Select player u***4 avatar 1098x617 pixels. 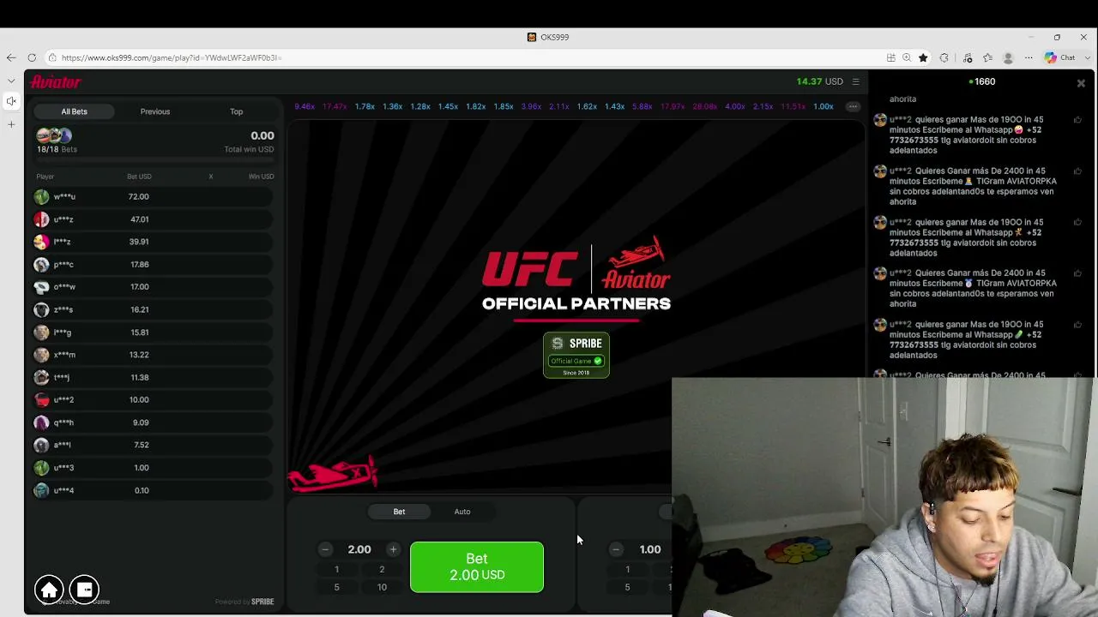(x=41, y=490)
